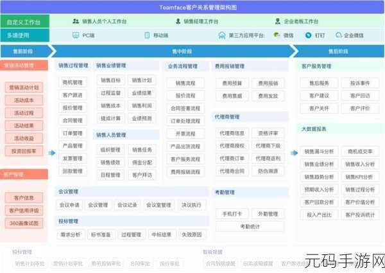Click the 佣金分配 box
Viewport: 385px width, 273px height.
click(x=142, y=163)
